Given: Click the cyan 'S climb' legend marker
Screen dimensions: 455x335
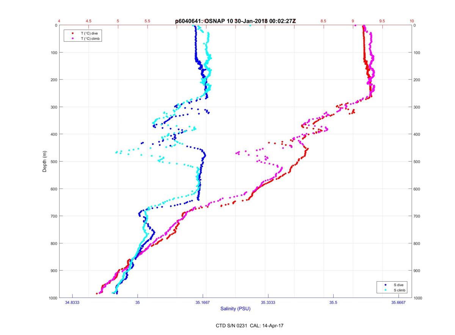Looking at the screenshot, I should [385, 290].
